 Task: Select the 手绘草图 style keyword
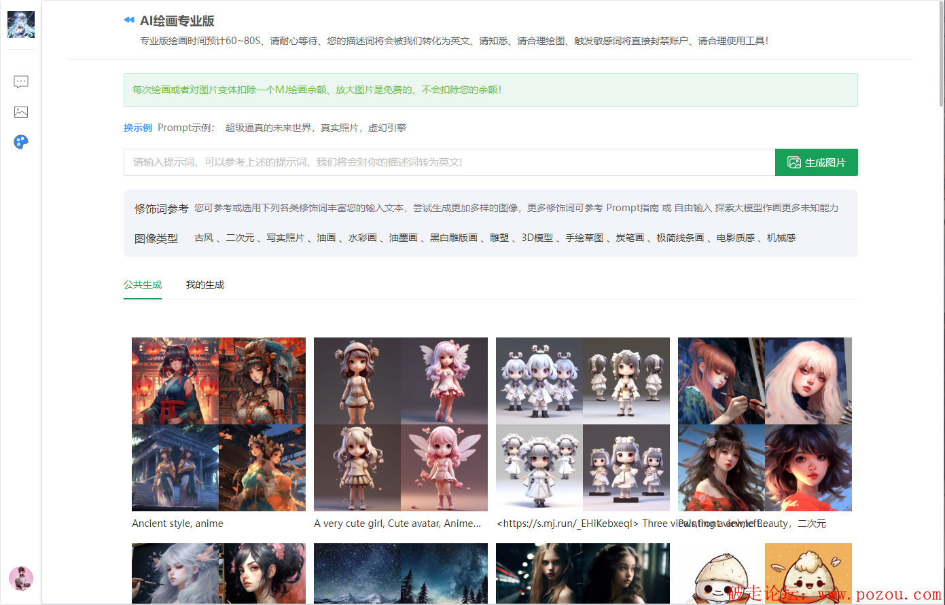coord(584,238)
